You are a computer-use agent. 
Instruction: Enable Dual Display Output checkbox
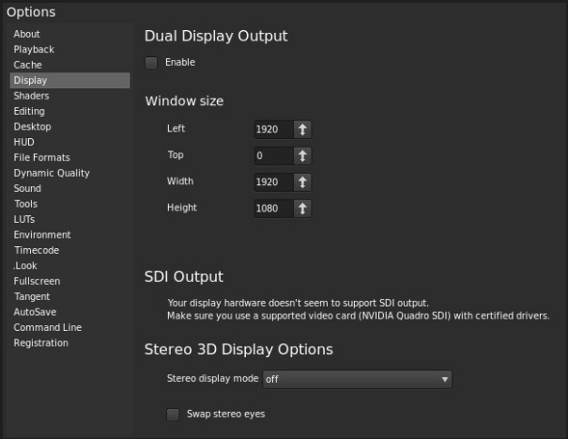pyautogui.click(x=151, y=63)
